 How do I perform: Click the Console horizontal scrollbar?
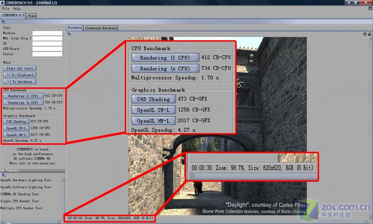click(31, 222)
